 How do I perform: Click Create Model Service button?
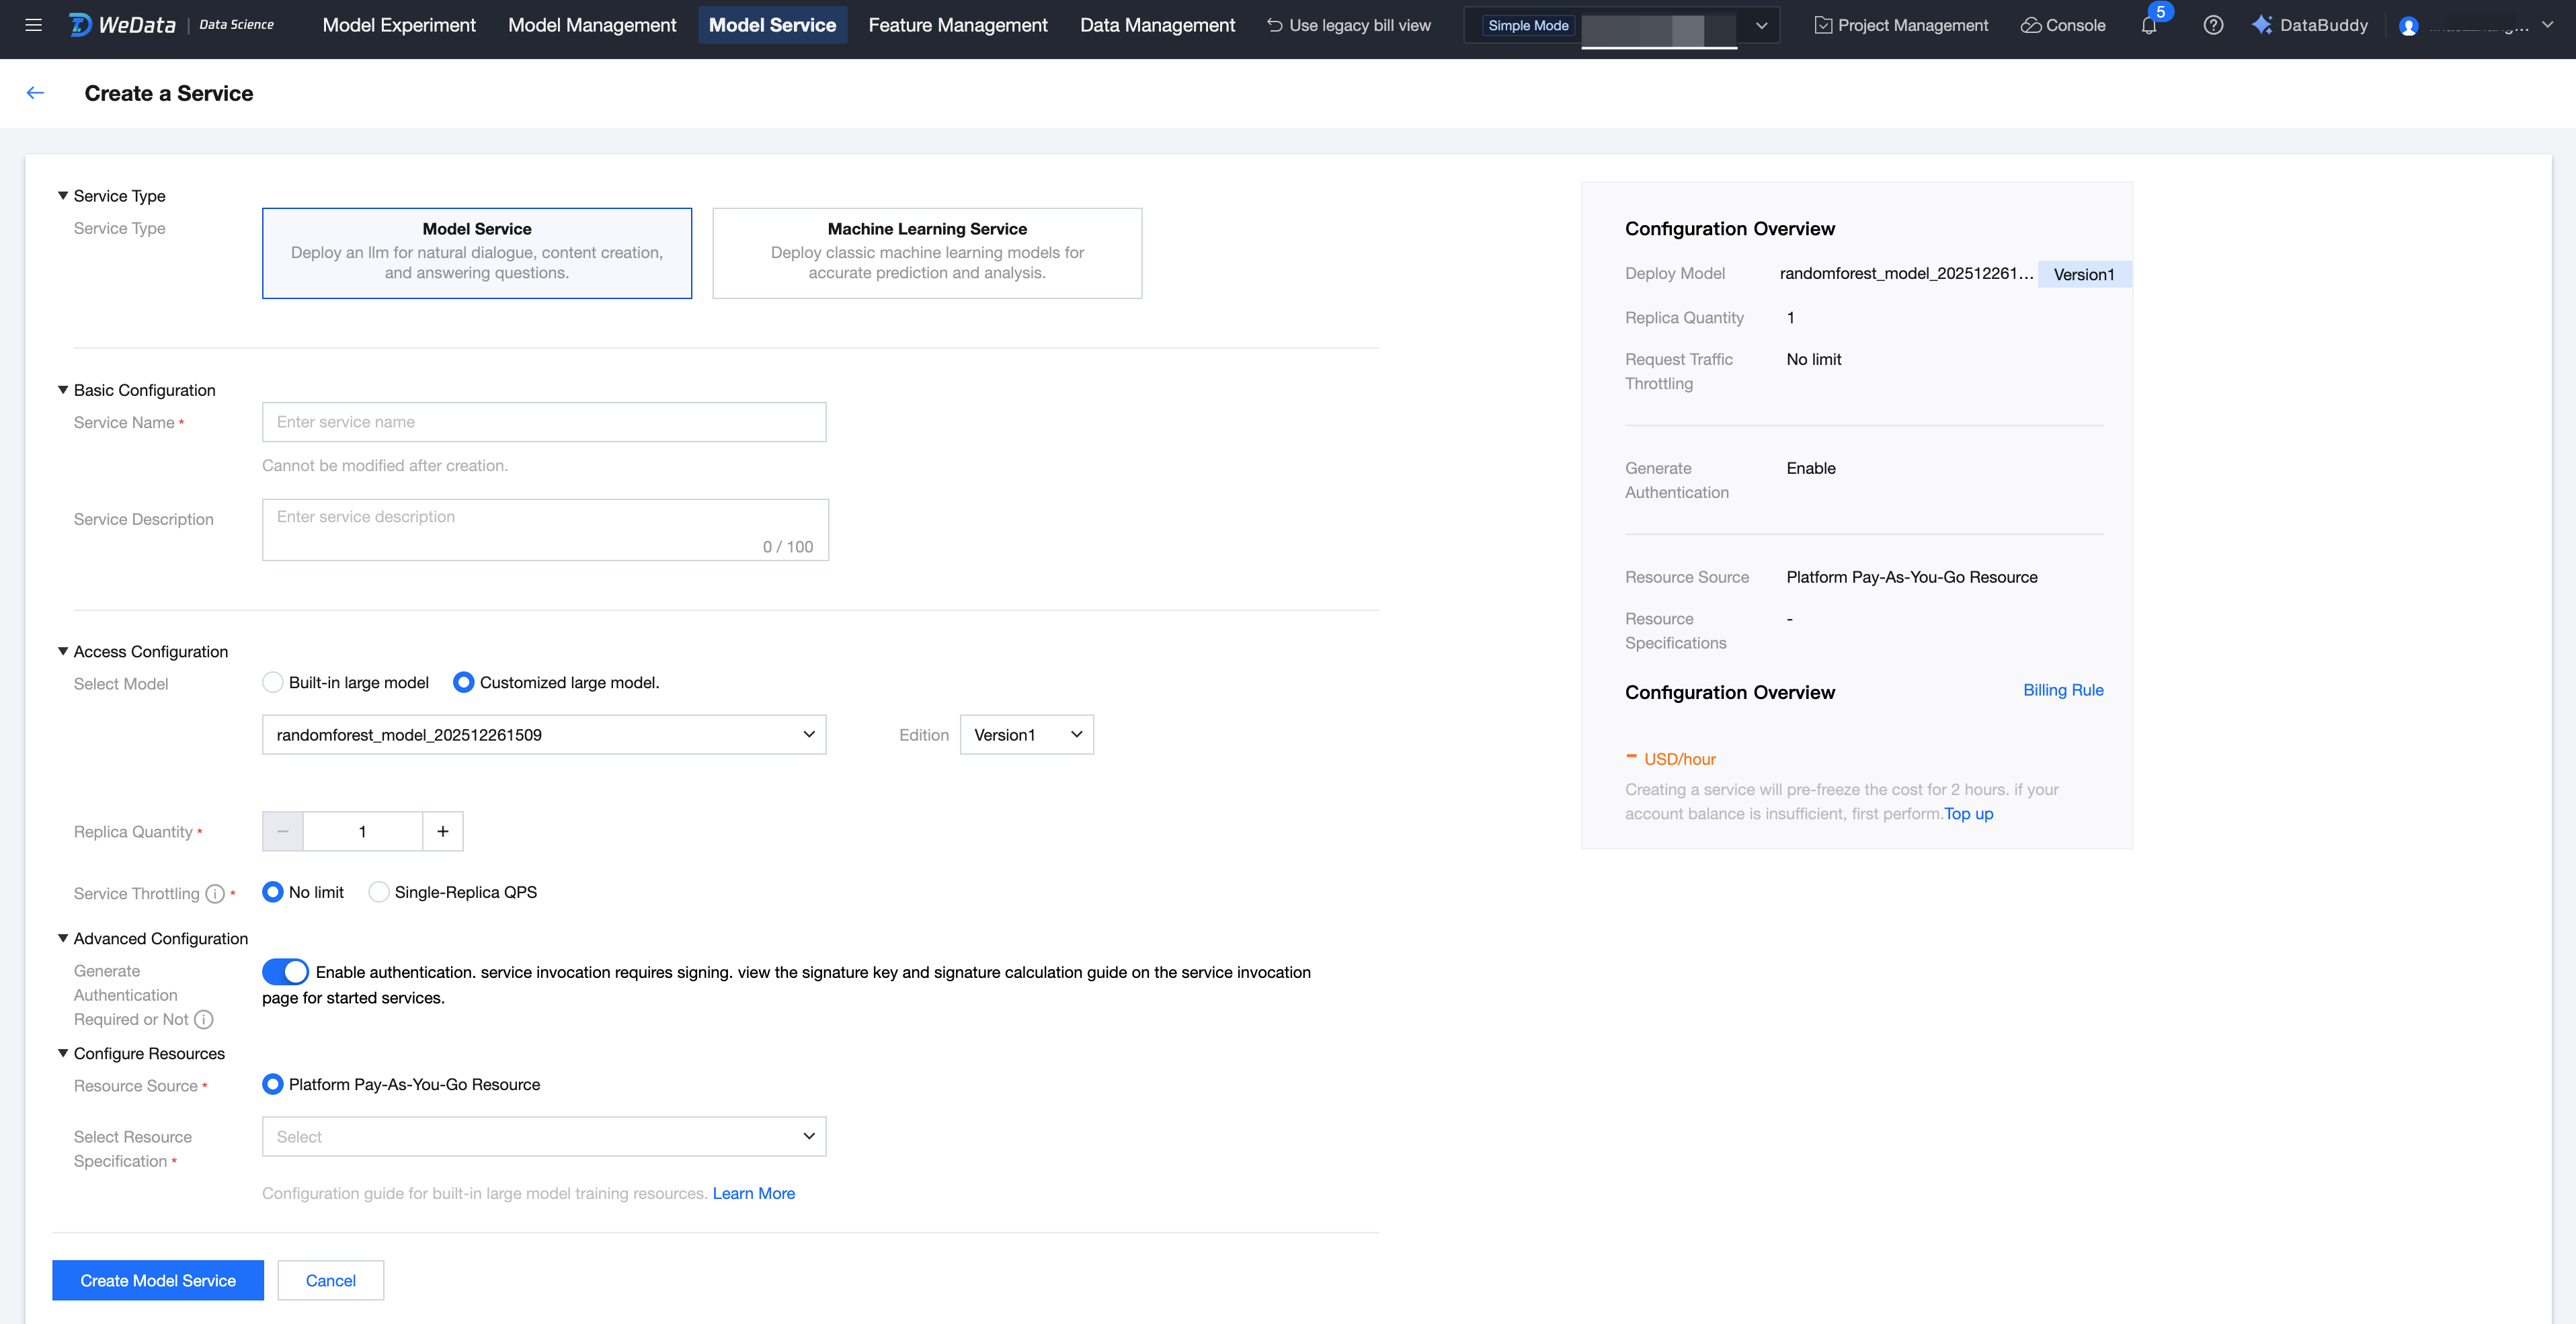coord(158,1281)
